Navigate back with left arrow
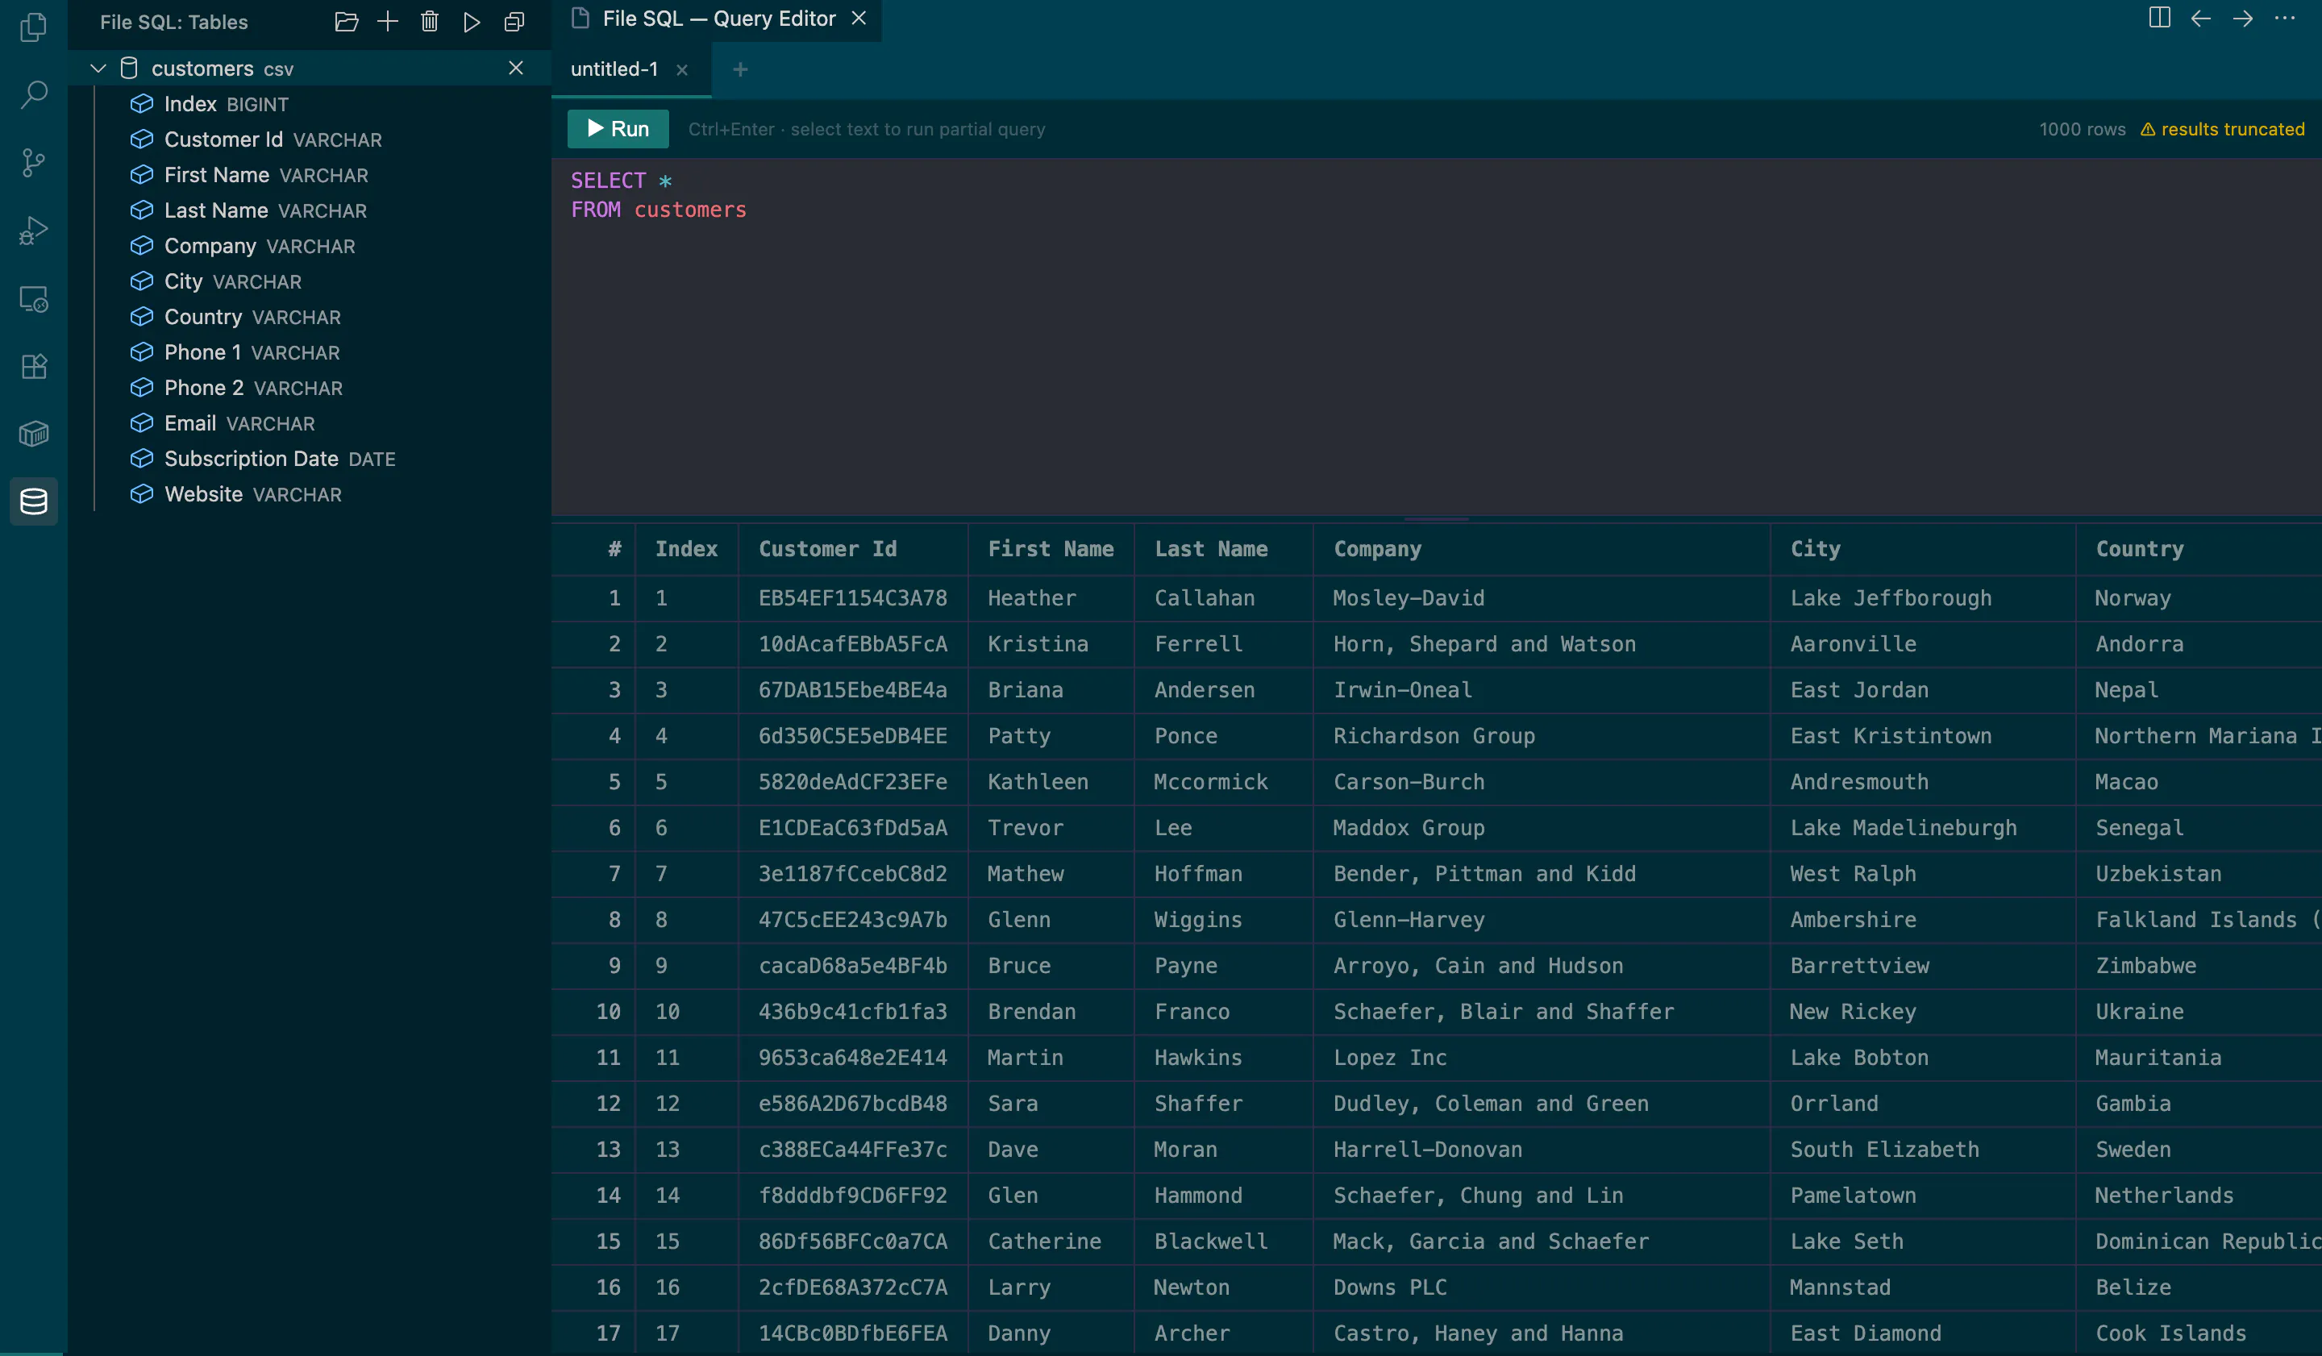This screenshot has width=2322, height=1356. coord(2201,19)
